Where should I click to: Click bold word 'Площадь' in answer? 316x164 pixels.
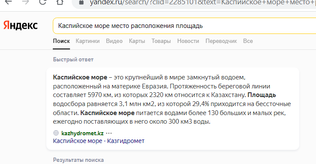[x=261, y=95]
